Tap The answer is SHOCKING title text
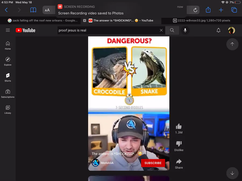The width and height of the screenshot is (242, 181). coord(117,154)
